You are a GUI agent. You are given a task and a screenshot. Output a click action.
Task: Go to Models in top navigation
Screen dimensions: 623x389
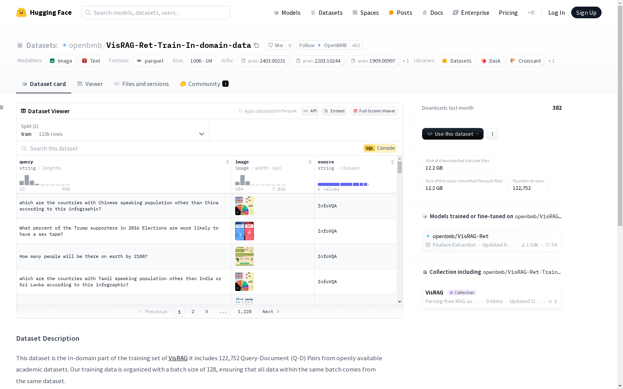coord(287,12)
